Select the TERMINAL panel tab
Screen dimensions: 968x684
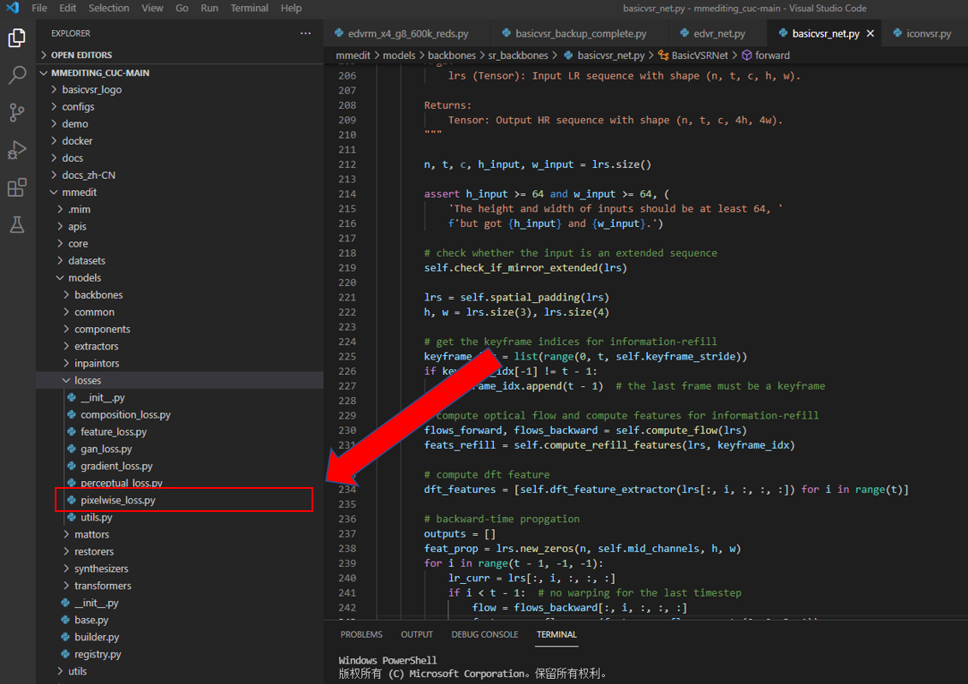tap(556, 634)
